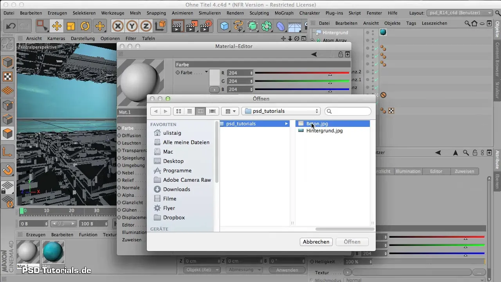Enable the Alpha material channel
501x282 pixels.
pos(119,195)
